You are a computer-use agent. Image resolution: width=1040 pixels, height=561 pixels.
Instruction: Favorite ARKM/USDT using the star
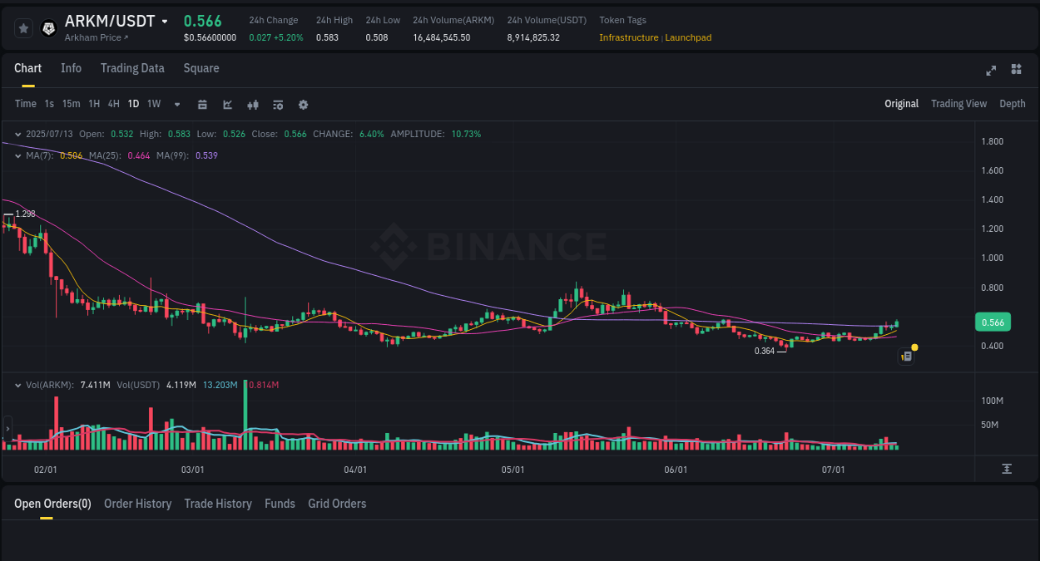(23, 27)
